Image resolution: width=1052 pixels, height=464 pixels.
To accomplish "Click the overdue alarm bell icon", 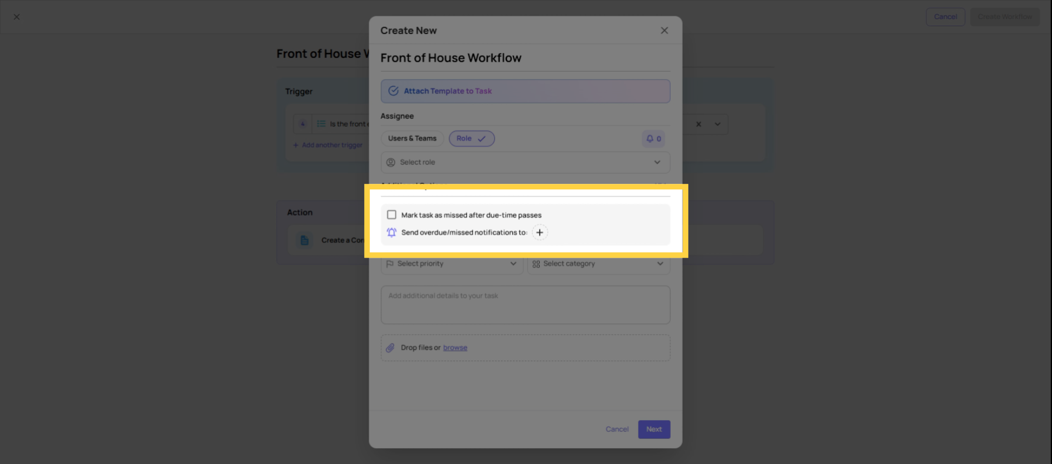I will [391, 233].
